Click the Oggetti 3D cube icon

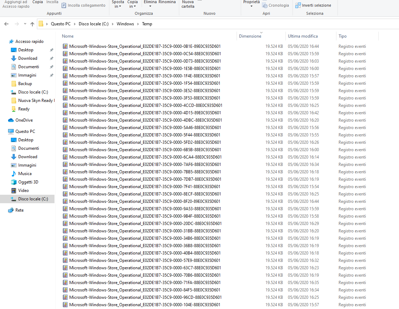pos(14,182)
